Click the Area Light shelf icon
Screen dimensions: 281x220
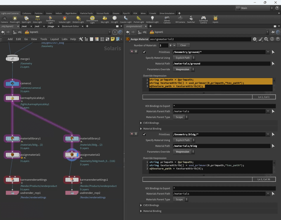tap(37, 19)
